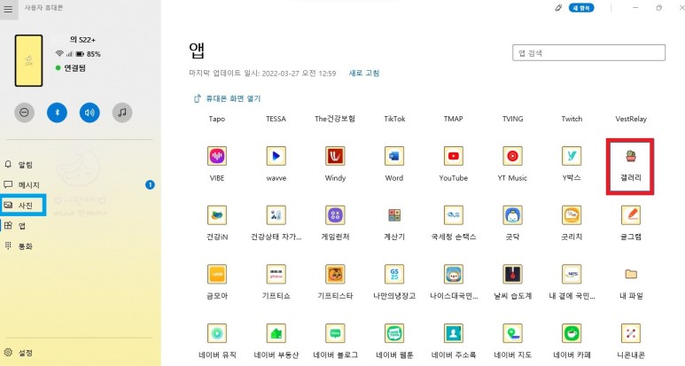Open the 네이버 웹툰 app icon
Image resolution: width=685 pixels, height=366 pixels.
(x=394, y=333)
